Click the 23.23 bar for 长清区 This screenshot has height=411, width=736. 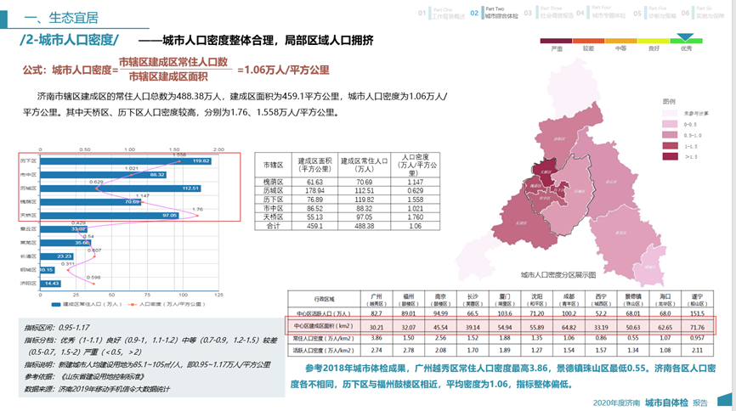(x=57, y=256)
